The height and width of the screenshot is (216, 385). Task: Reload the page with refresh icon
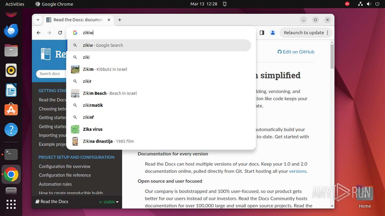click(60, 33)
